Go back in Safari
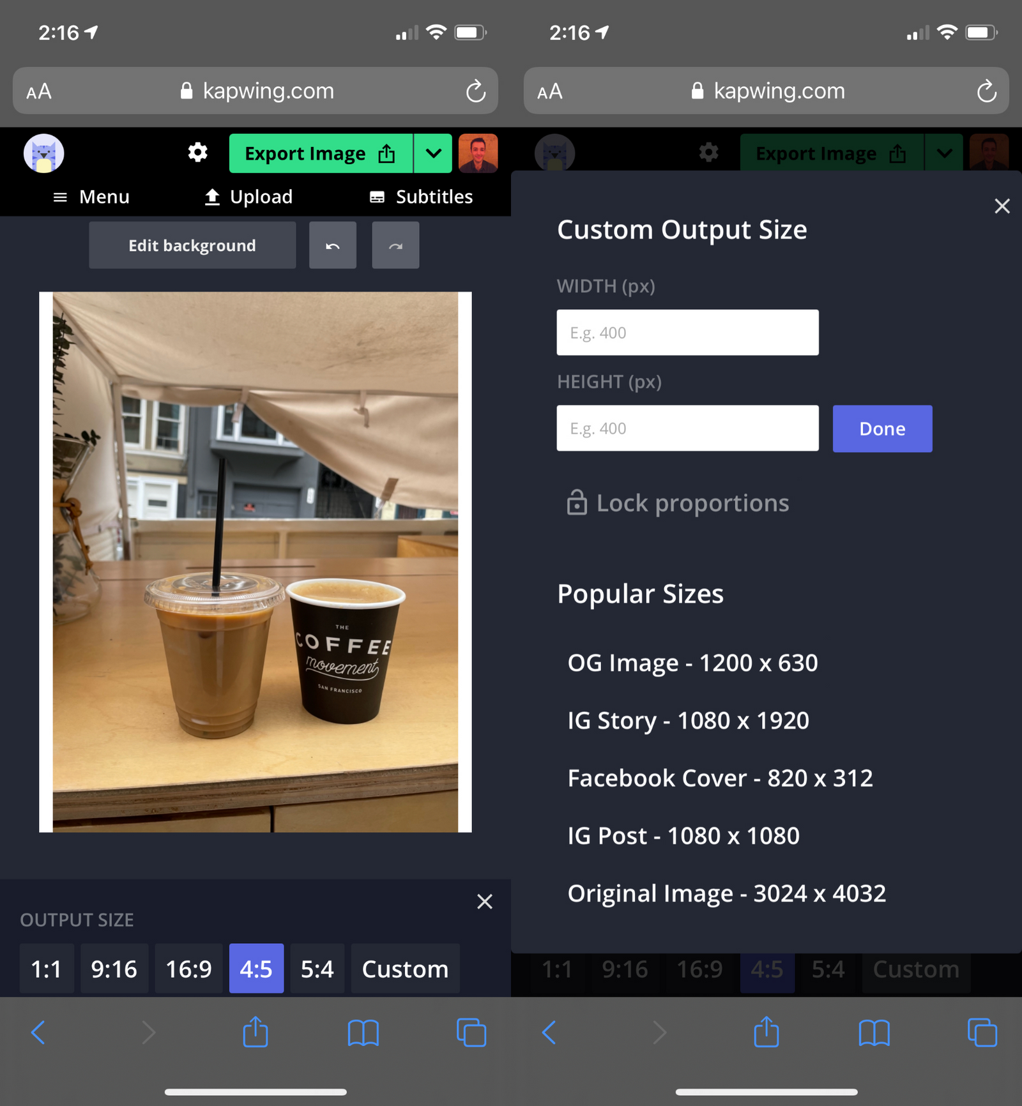This screenshot has width=1022, height=1106. click(39, 1032)
